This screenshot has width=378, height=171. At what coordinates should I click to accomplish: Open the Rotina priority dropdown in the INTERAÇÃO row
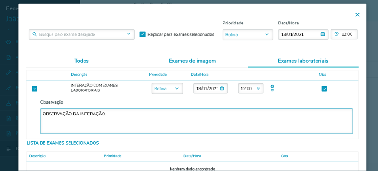click(x=167, y=88)
